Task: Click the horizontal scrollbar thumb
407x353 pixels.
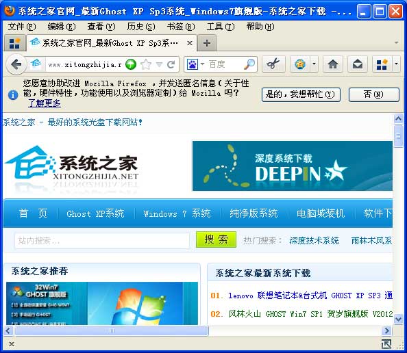Action: pyautogui.click(x=112, y=330)
